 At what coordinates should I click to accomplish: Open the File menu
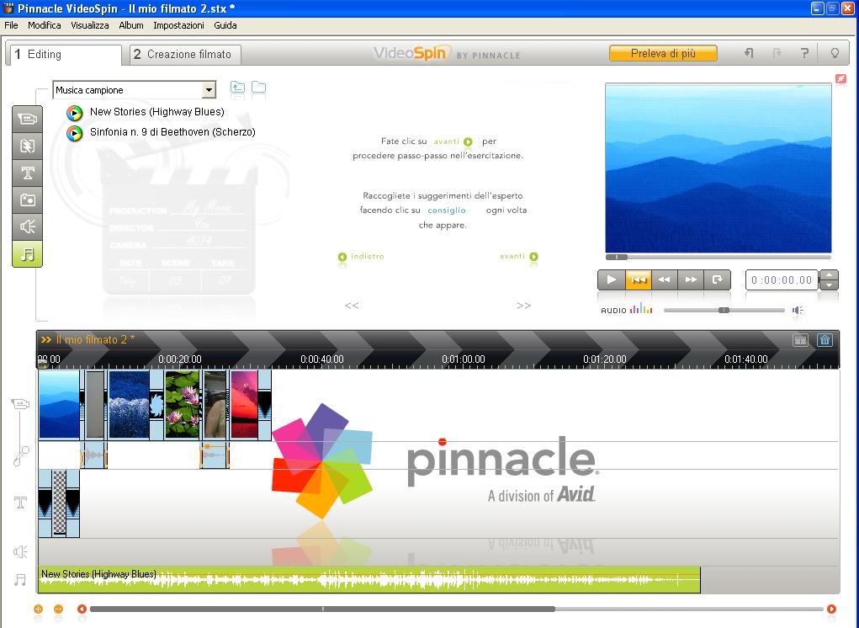click(11, 25)
